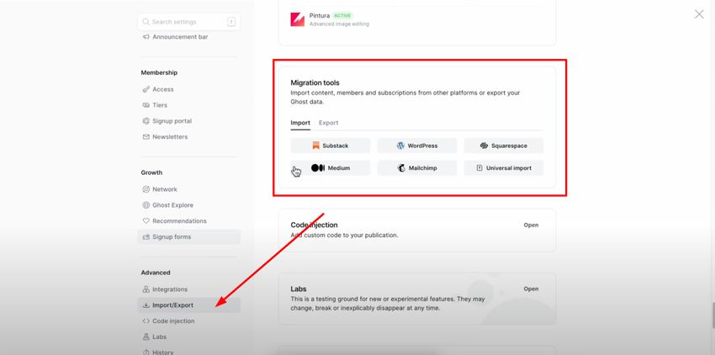Click the Access key icon
The image size is (715, 355).
[x=146, y=89]
